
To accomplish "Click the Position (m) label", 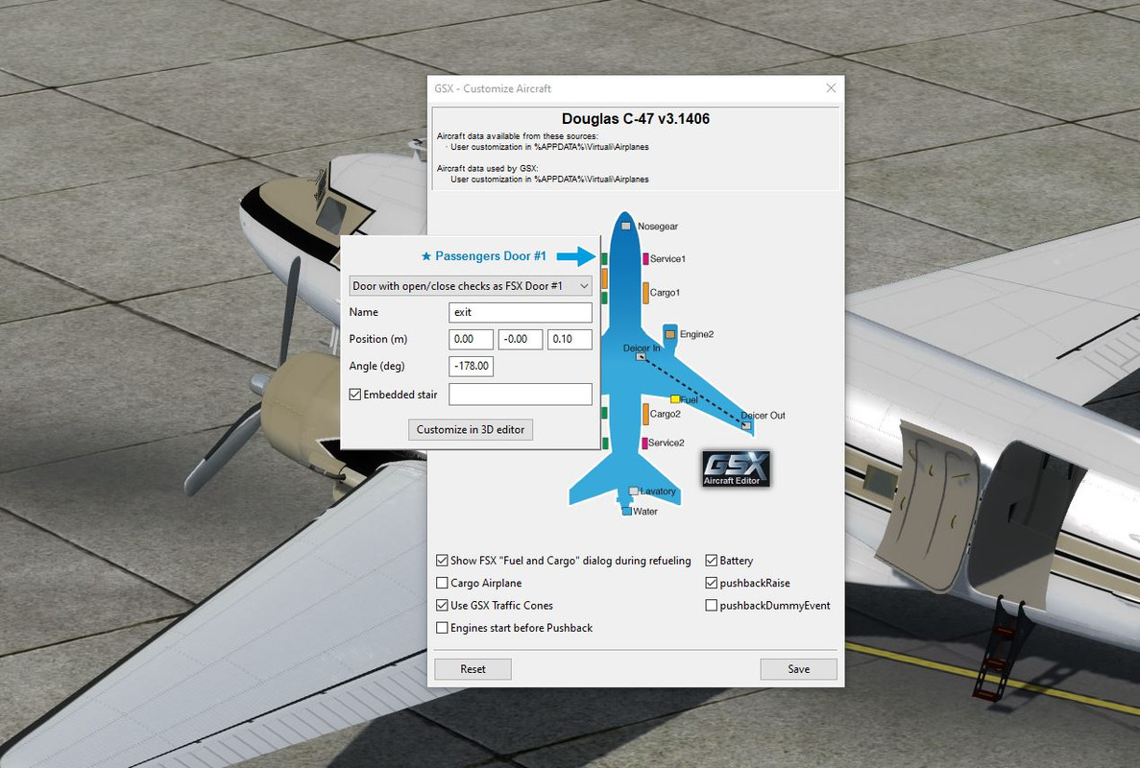I will 378,339.
